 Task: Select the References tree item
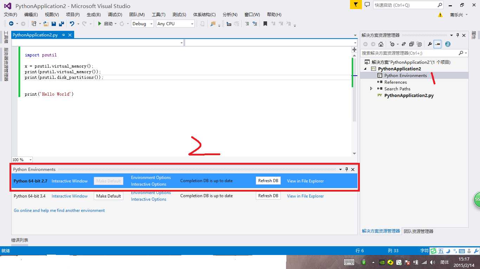click(396, 82)
